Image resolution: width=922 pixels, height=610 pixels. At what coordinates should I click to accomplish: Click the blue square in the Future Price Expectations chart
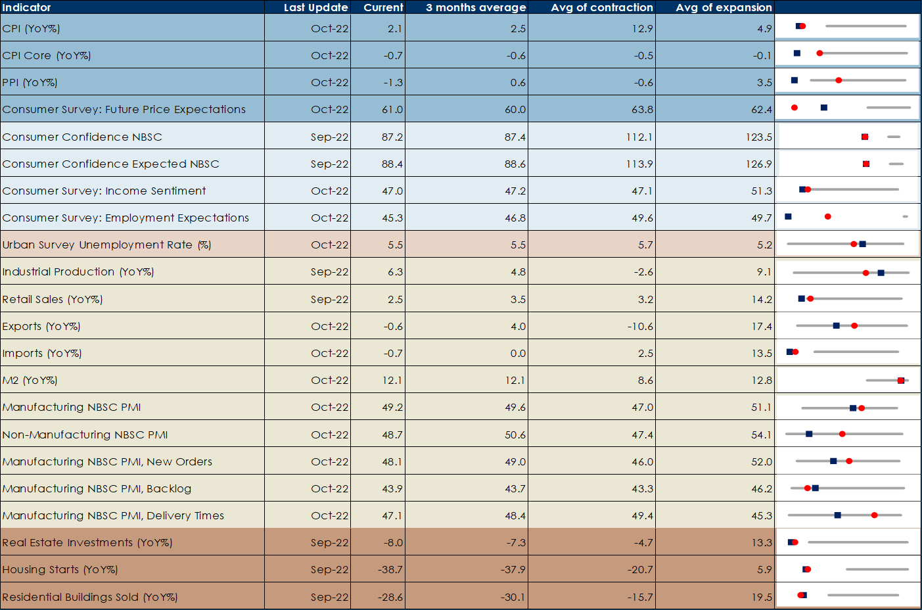pos(824,107)
